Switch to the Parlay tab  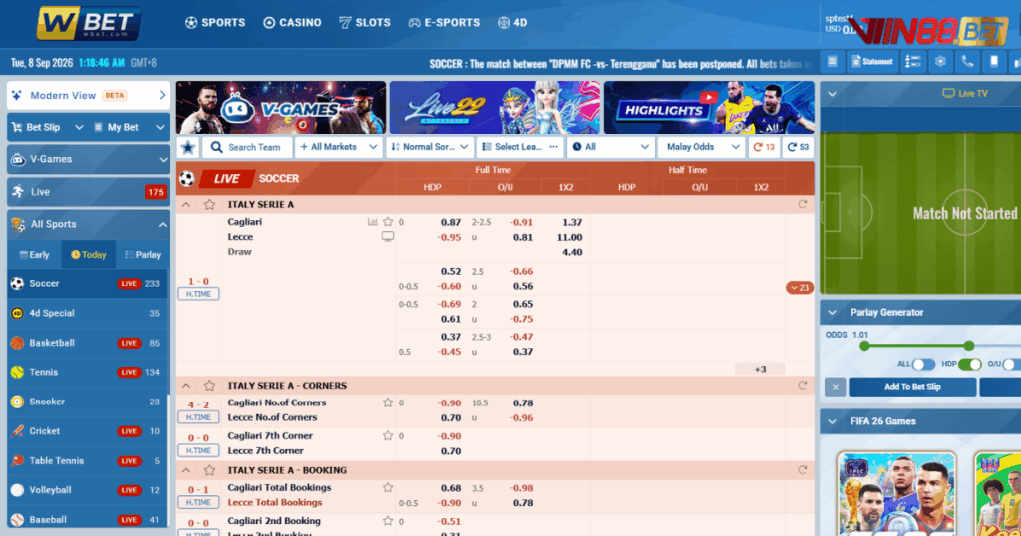142,255
